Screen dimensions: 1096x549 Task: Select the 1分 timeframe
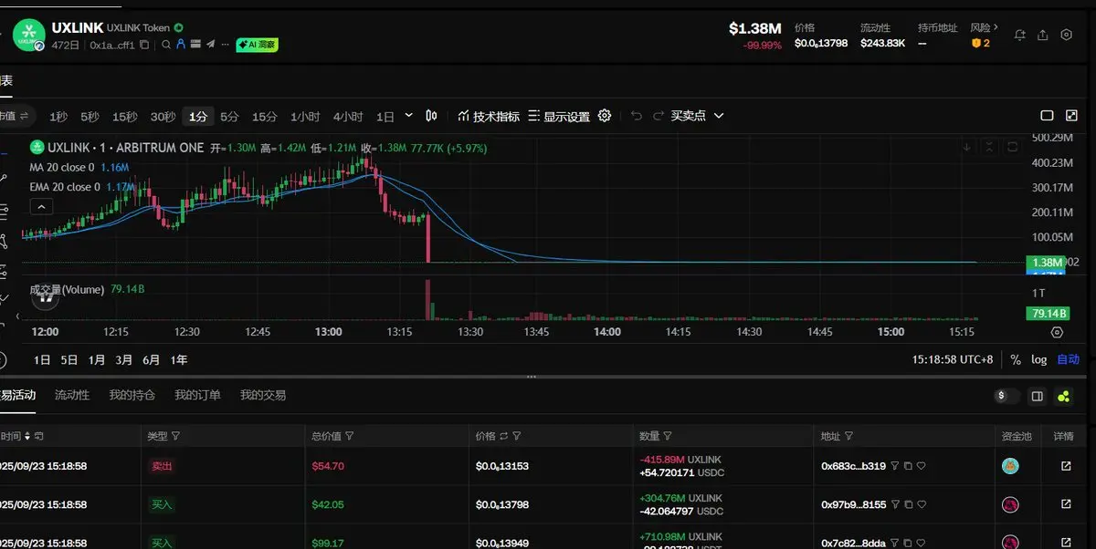[198, 117]
